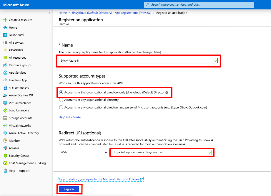
Task: Open Azure Active Directory menu label
Action: [x=24, y=133]
